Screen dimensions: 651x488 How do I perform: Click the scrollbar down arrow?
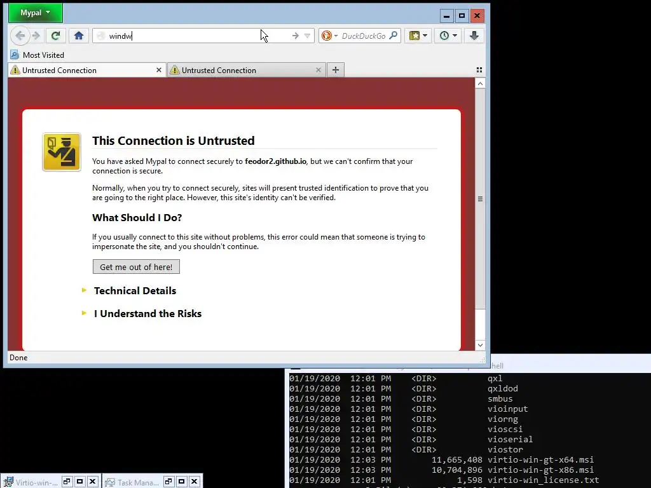tap(480, 345)
